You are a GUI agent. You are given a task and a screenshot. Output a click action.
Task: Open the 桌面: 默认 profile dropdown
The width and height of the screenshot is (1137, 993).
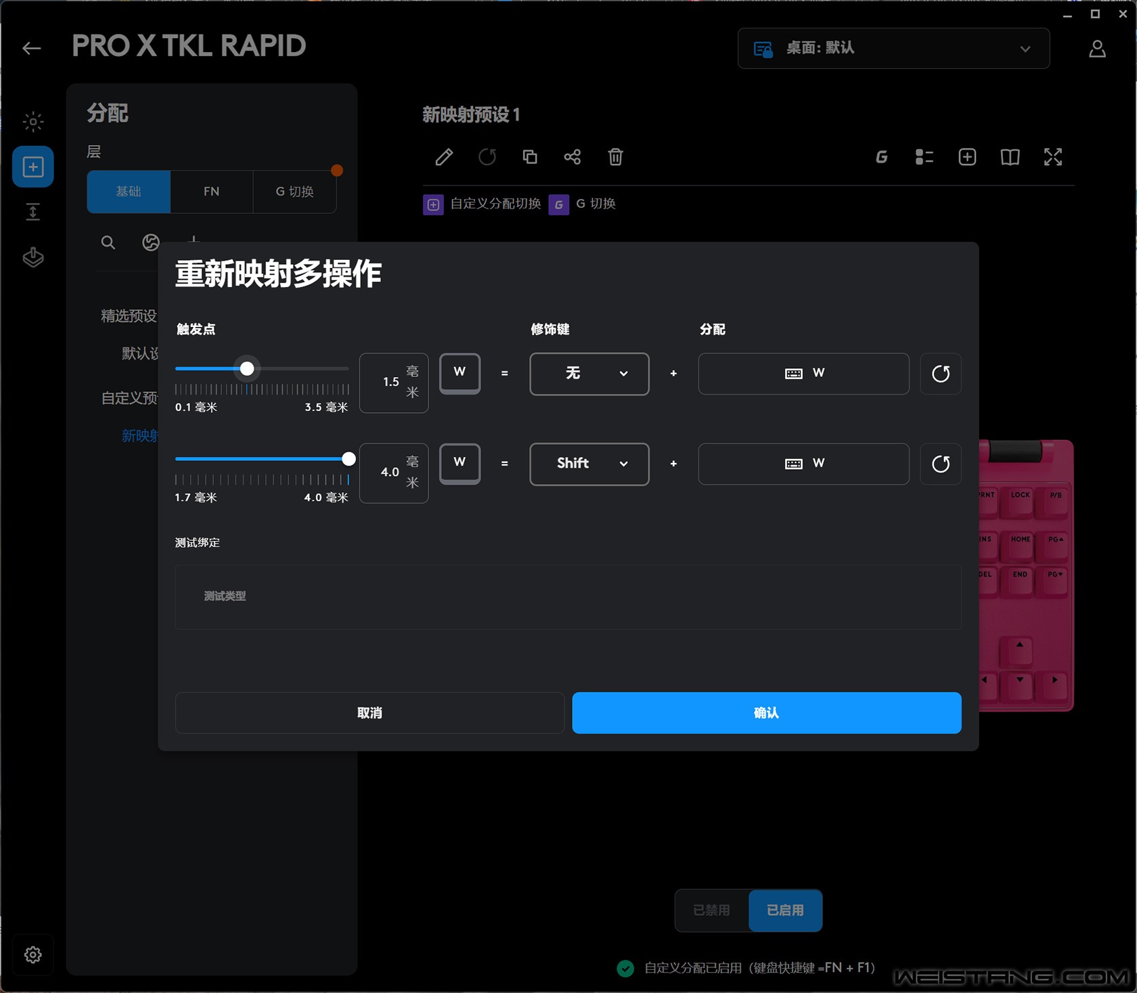click(893, 48)
